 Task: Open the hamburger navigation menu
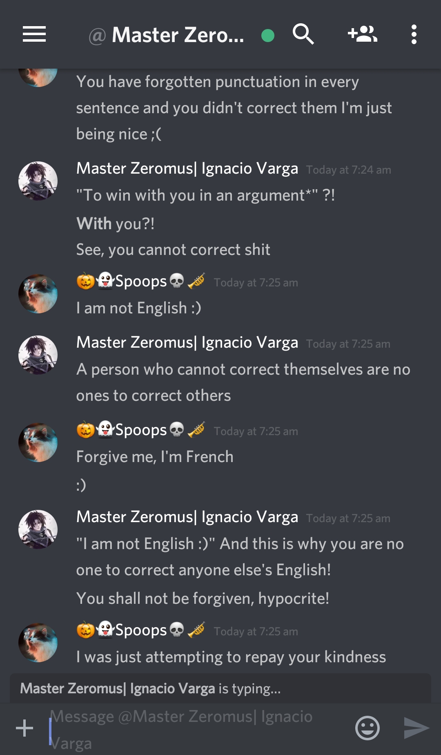tap(34, 34)
